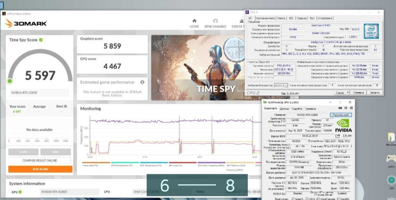Go to BENCHMARKS in 3DMark navigation

coord(215,23)
